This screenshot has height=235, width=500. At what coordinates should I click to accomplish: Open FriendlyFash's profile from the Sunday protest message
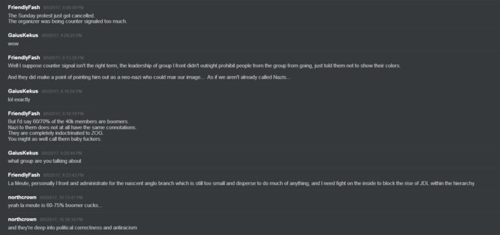pos(24,7)
